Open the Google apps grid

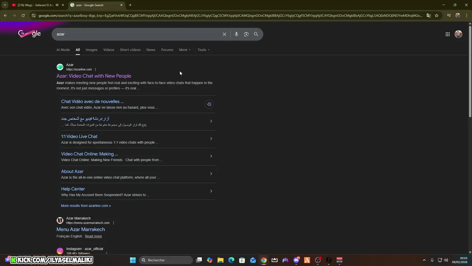click(447, 34)
